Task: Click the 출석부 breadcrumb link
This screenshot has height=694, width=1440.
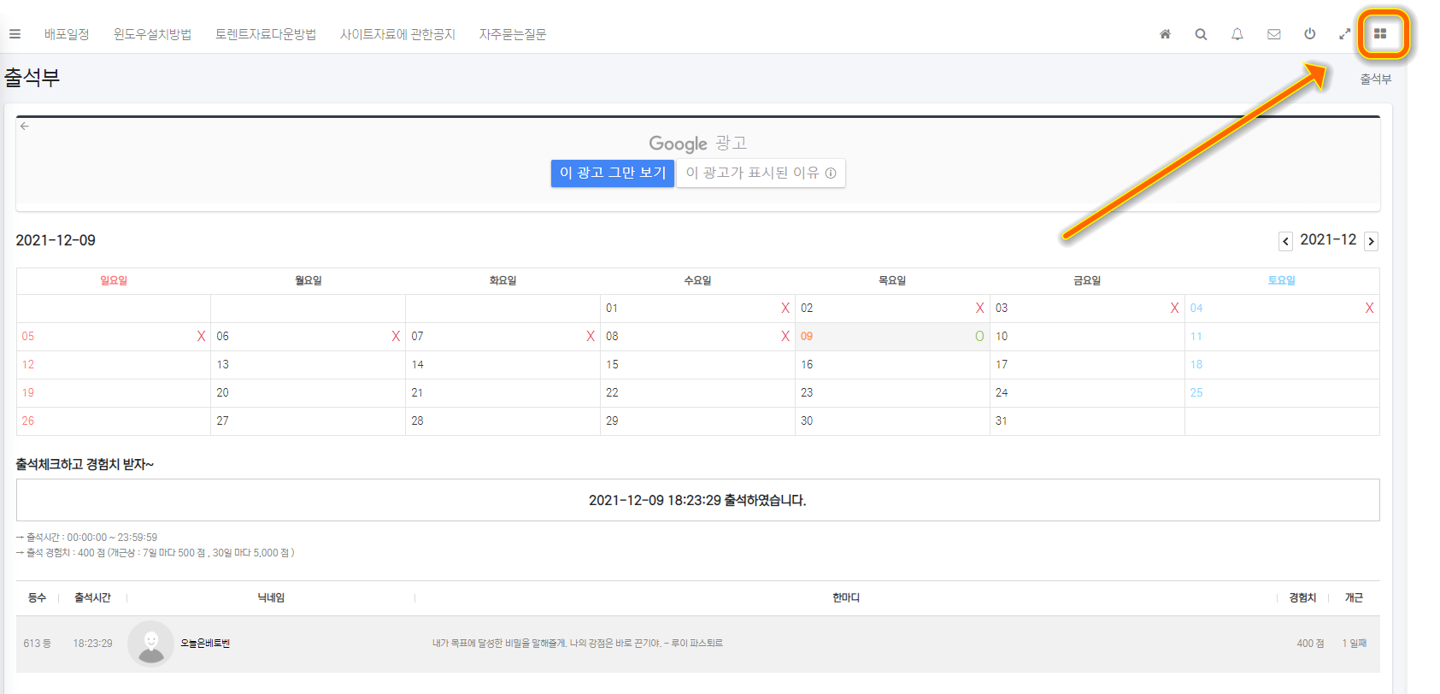Action: click(1375, 79)
